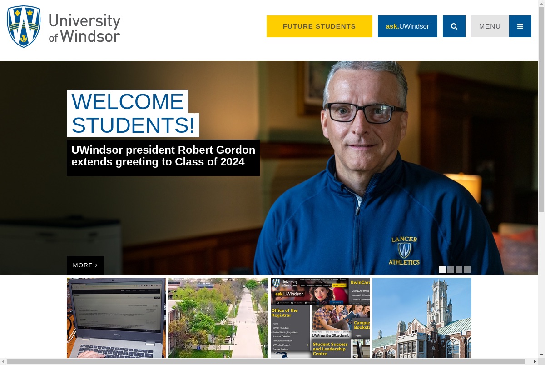Open the aerial campus walkway thumbnail
Screen dimensions: 545x365
click(x=218, y=318)
